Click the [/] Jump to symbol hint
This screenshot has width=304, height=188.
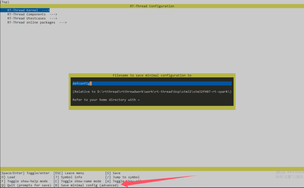[122, 177]
